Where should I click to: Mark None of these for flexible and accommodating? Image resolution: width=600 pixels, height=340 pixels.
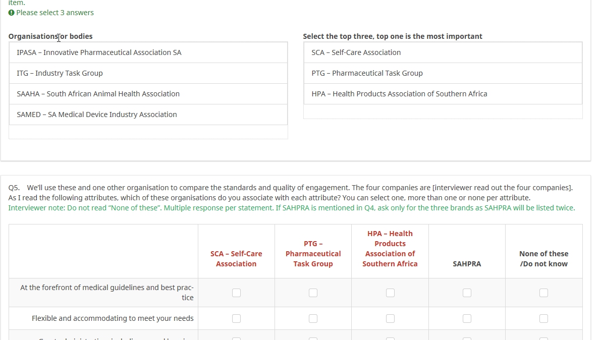(x=543, y=318)
